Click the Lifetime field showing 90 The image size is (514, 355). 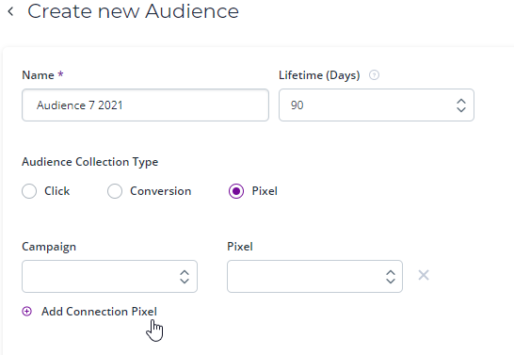(x=377, y=105)
